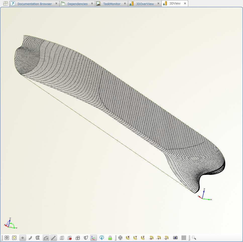Select the 3DView tab

175,4
